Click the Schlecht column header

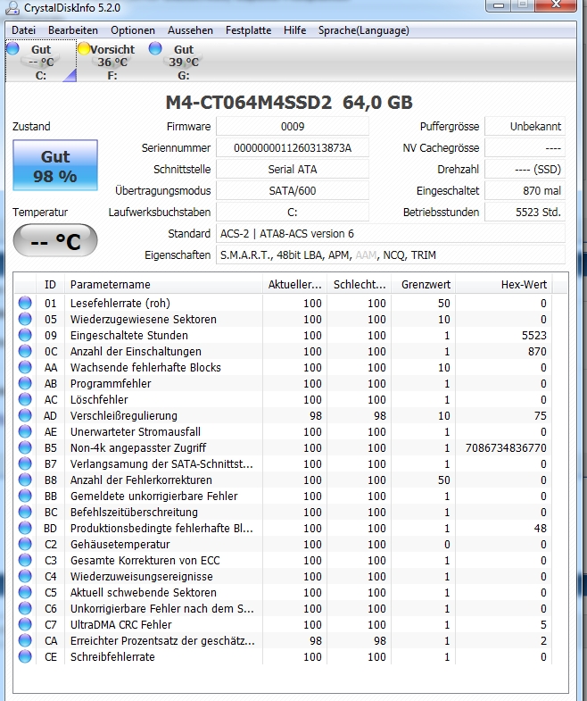[x=360, y=284]
